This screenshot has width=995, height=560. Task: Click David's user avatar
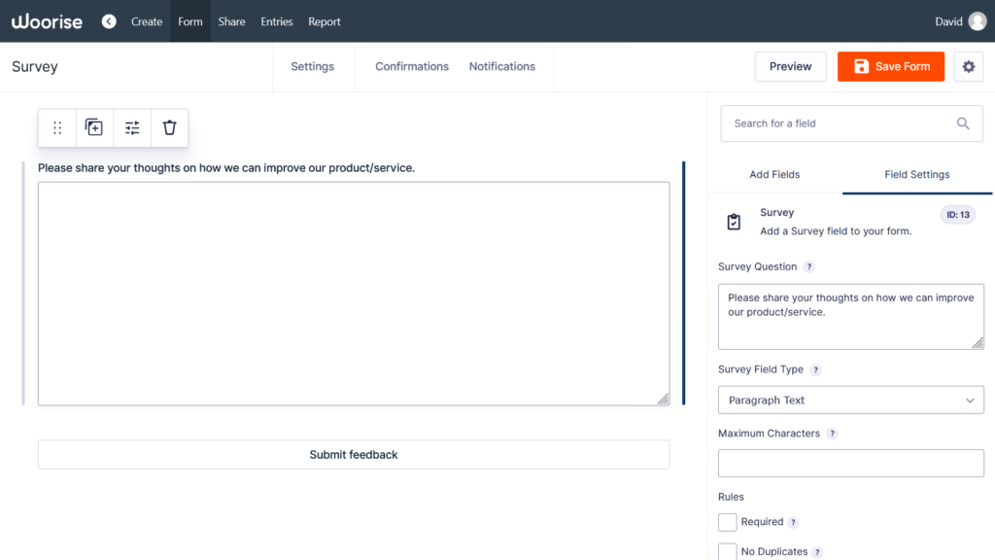coord(977,21)
